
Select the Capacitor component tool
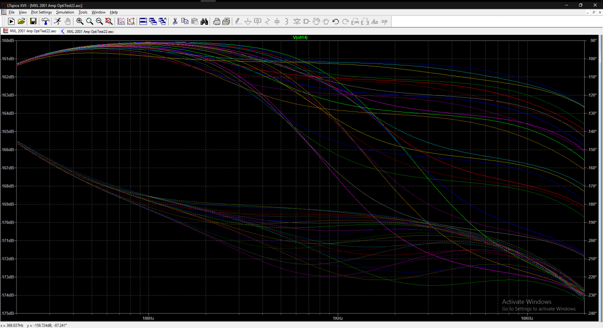[277, 21]
